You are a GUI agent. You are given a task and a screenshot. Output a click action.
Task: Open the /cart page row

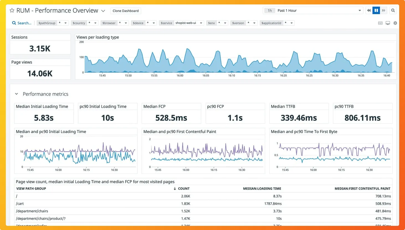(20, 203)
